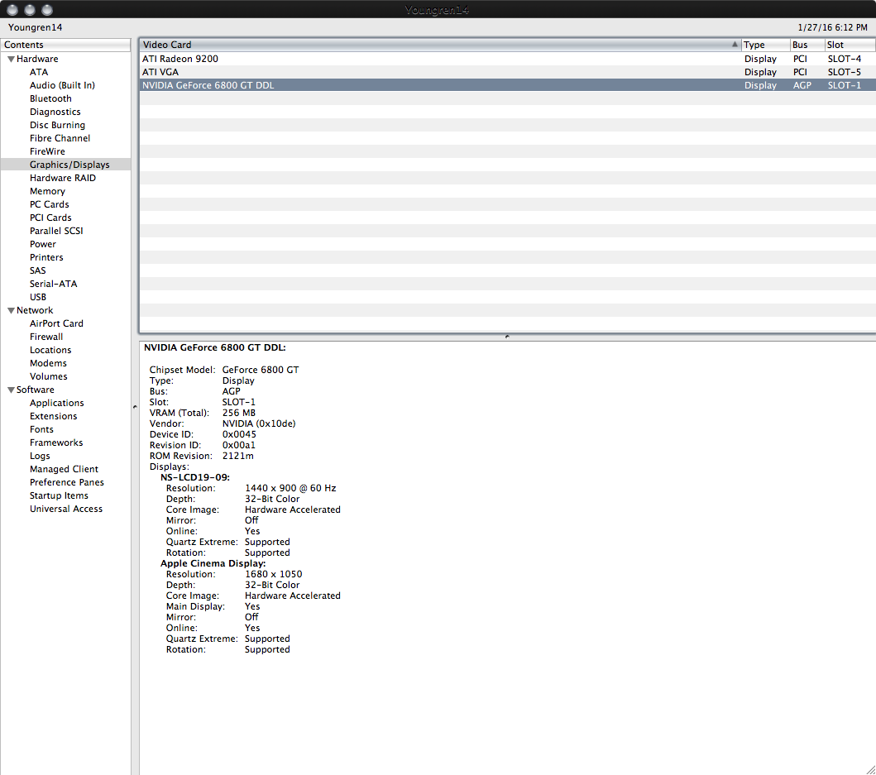
Task: Select Fibre Channel item
Action: (60, 139)
